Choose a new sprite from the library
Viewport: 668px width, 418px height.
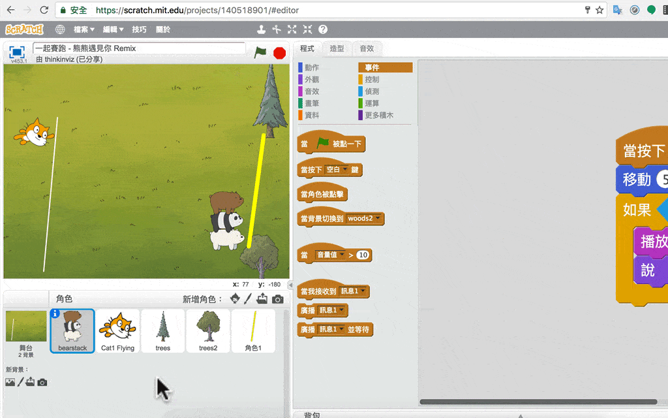pos(235,298)
